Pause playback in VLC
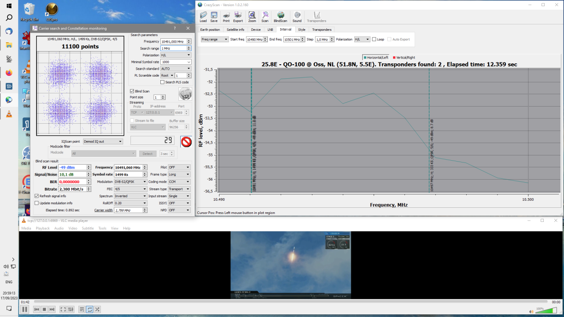The image size is (564, 317). [25, 310]
